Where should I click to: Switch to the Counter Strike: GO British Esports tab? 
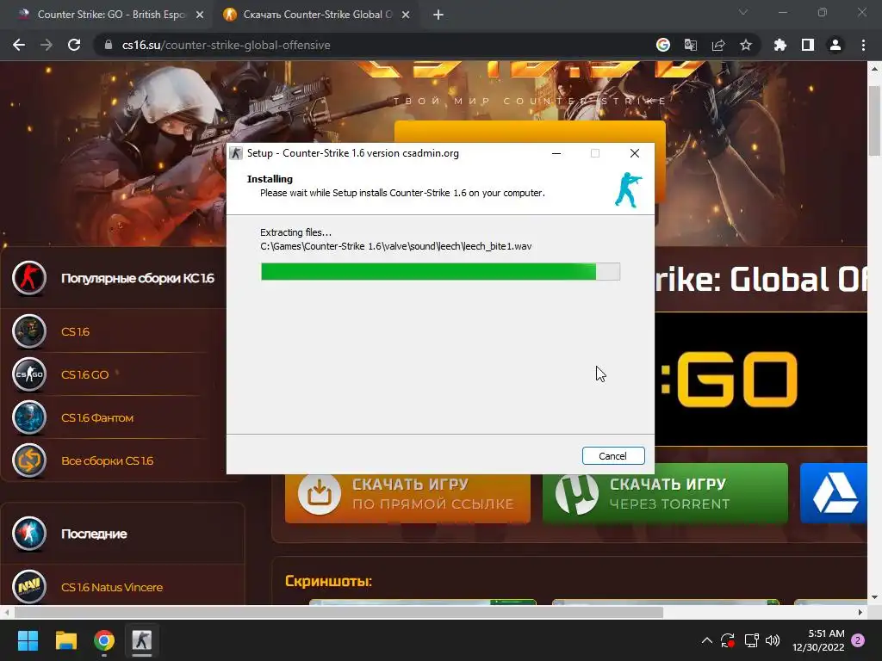[111, 15]
